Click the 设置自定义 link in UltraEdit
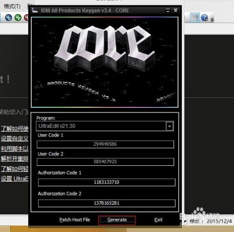 click(15, 138)
